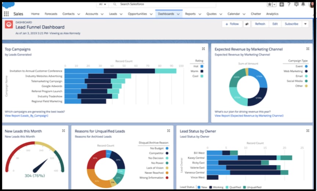Image resolution: width=317 pixels, height=191 pixels.
Task: Go to the Home tab
Action: [35, 14]
